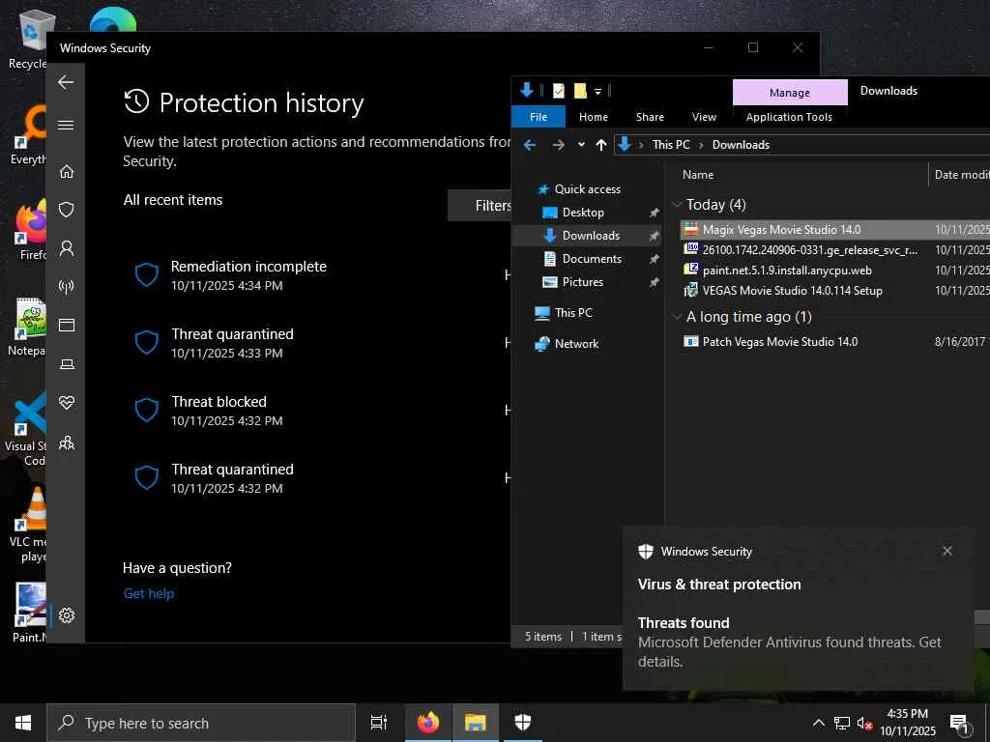Open Windows Security hamburger menu
The width and height of the screenshot is (990, 742).
(66, 125)
